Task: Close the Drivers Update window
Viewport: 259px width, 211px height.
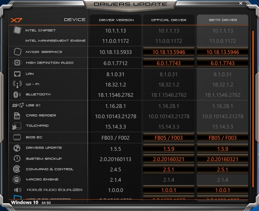Action: pos(241,3)
